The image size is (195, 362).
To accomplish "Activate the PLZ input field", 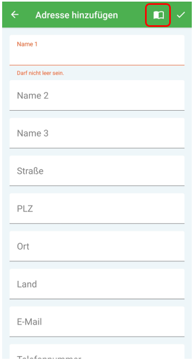I will 97,208.
